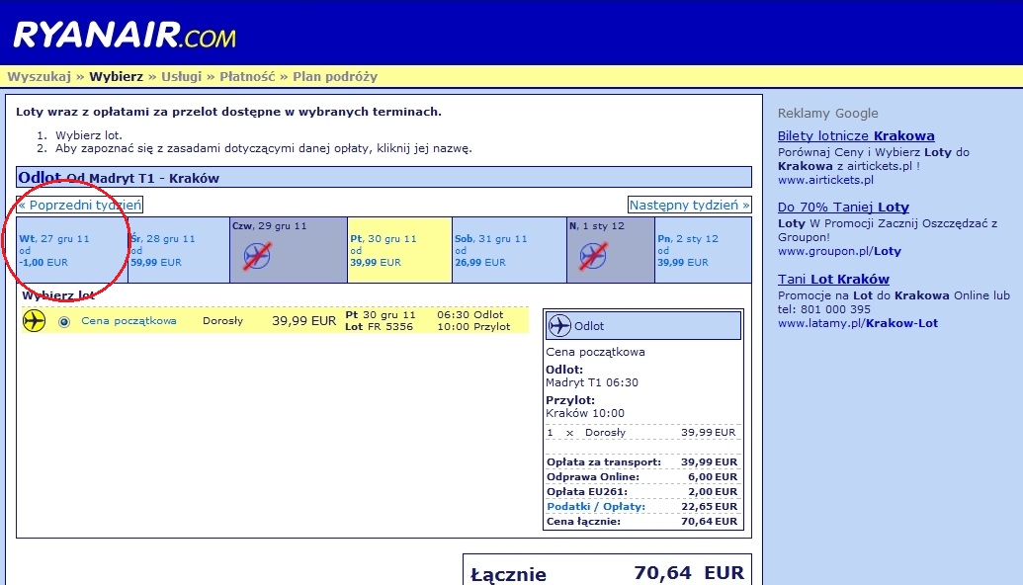Viewport: 1023px width, 585px height.
Task: Click the yellow airplane icon beside Cena początkowa
Action: point(34,321)
